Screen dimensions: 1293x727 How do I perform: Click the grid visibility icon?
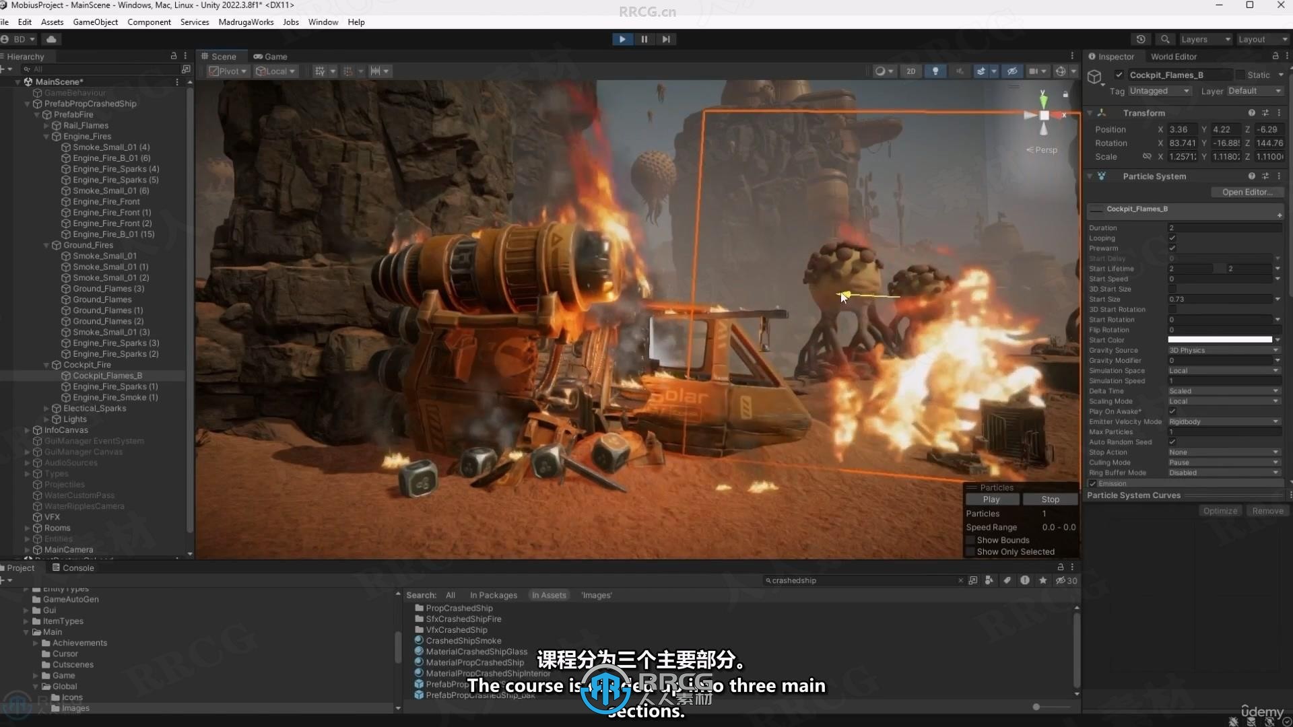click(x=320, y=71)
